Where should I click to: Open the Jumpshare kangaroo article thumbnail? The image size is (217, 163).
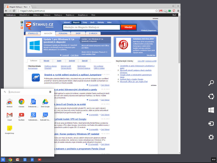click(36, 78)
